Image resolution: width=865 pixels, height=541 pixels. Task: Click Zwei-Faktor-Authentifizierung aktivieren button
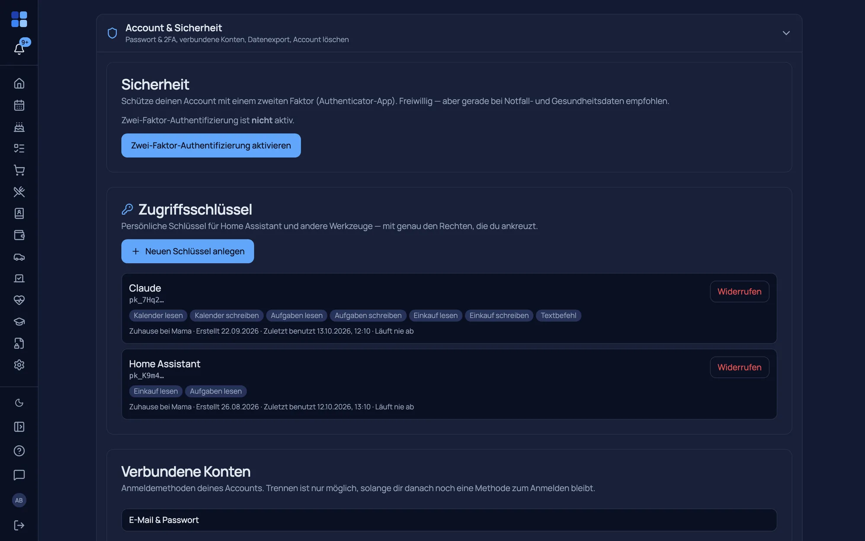[x=211, y=145]
